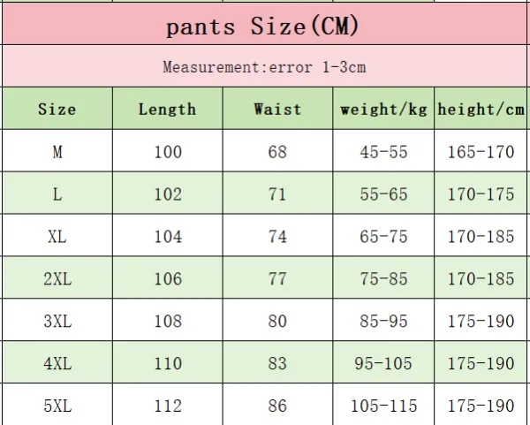Select waist value 71 cell
530x425 pixels.
277,193
